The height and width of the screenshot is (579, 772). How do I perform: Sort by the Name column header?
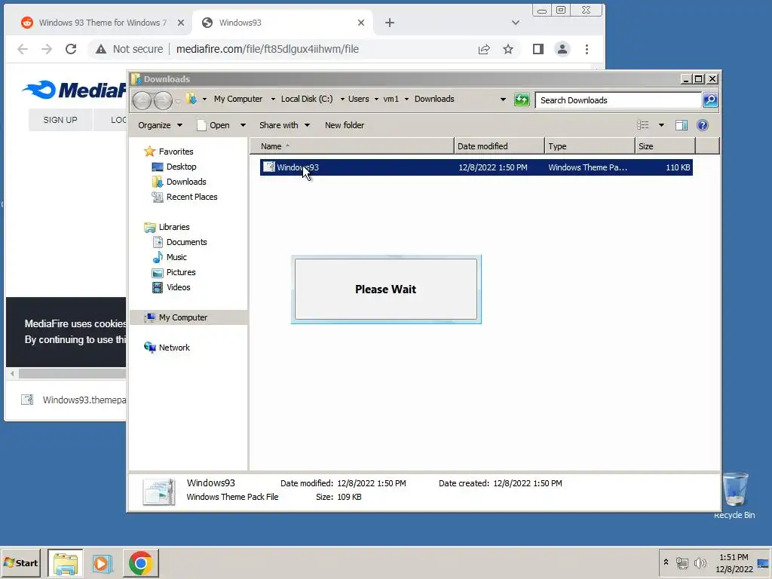coord(351,146)
